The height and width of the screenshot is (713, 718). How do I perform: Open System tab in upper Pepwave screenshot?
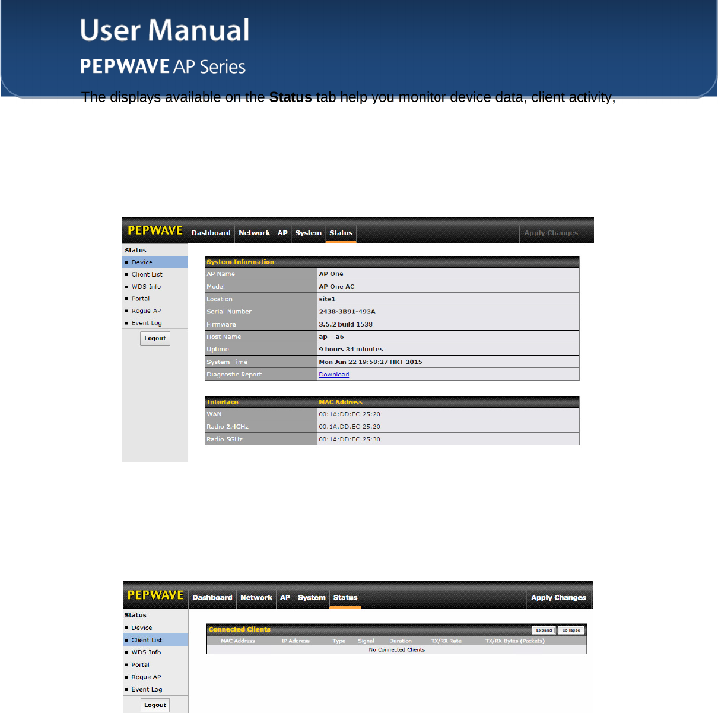click(x=309, y=233)
